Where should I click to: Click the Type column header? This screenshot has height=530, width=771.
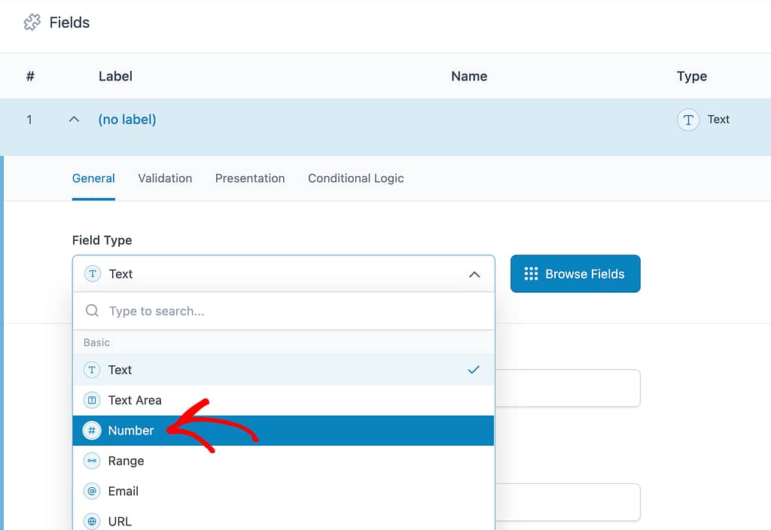(692, 77)
